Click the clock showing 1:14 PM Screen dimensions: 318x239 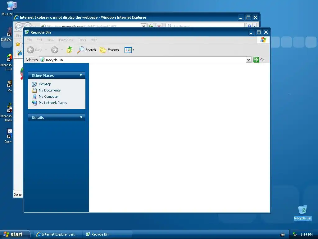click(307, 234)
